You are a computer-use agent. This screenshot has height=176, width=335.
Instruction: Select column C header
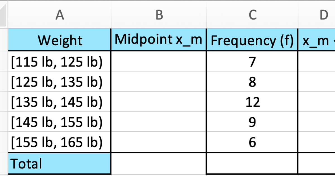pyautogui.click(x=252, y=15)
